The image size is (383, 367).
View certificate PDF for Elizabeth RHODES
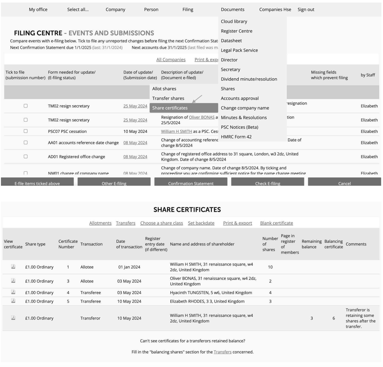click(13, 301)
